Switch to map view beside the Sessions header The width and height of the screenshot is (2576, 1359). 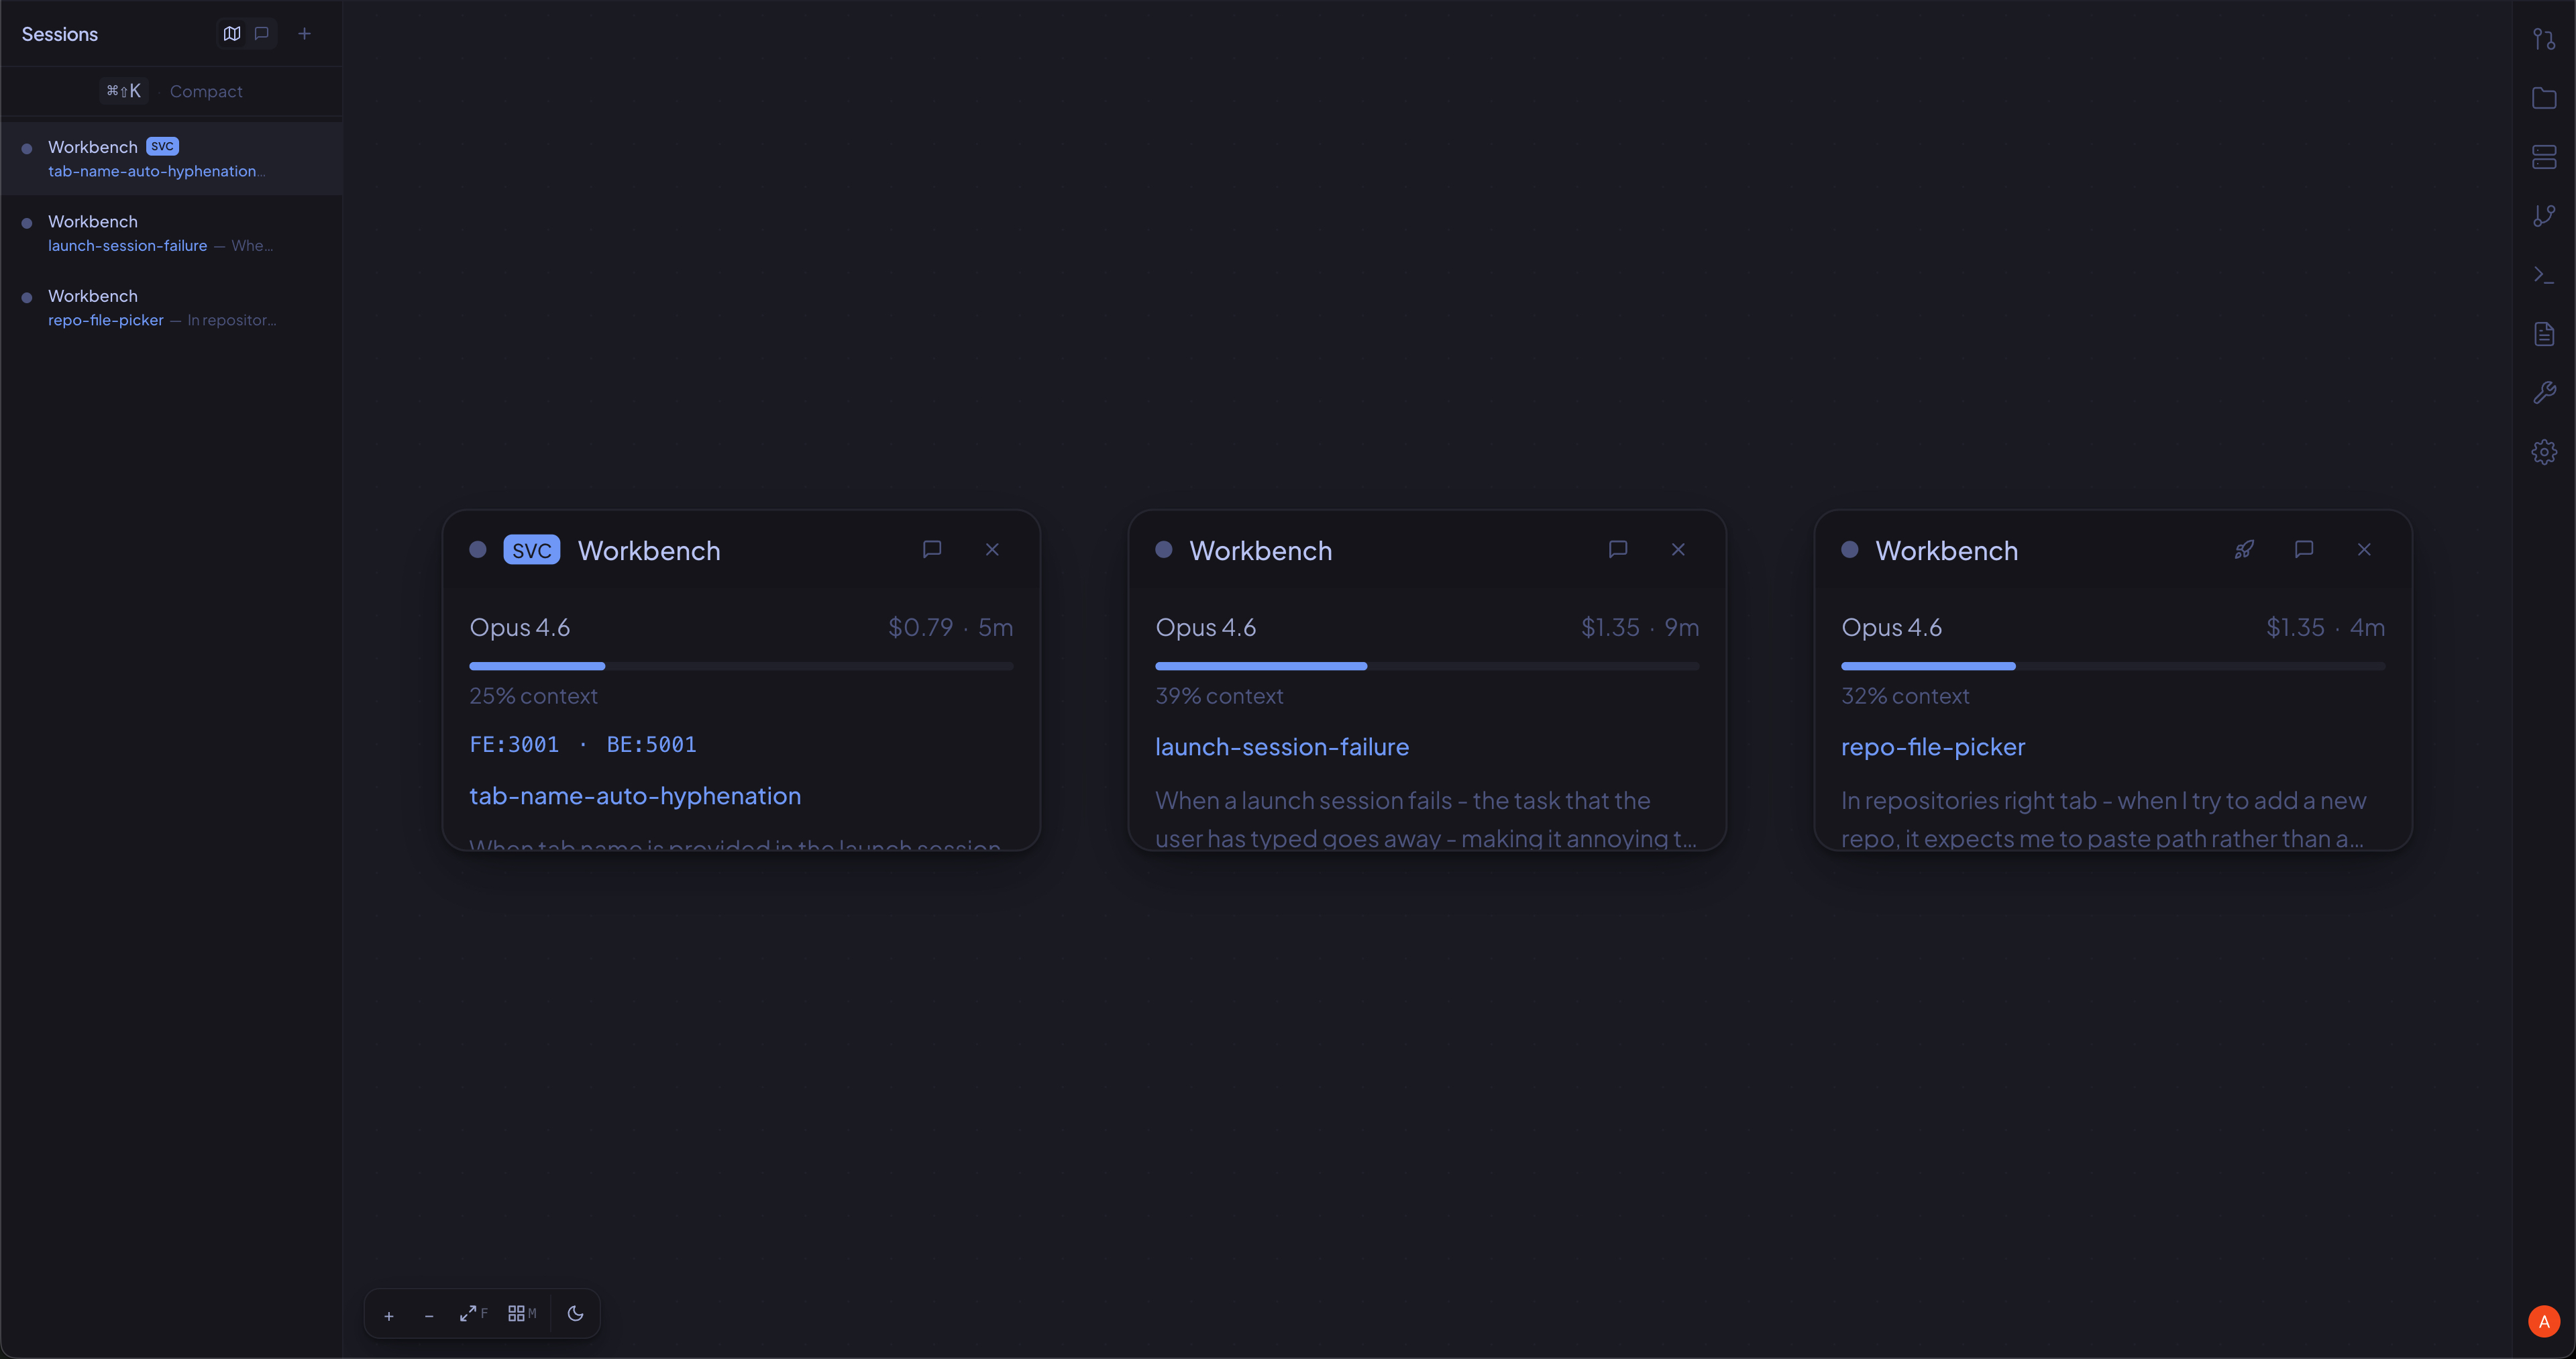(232, 33)
